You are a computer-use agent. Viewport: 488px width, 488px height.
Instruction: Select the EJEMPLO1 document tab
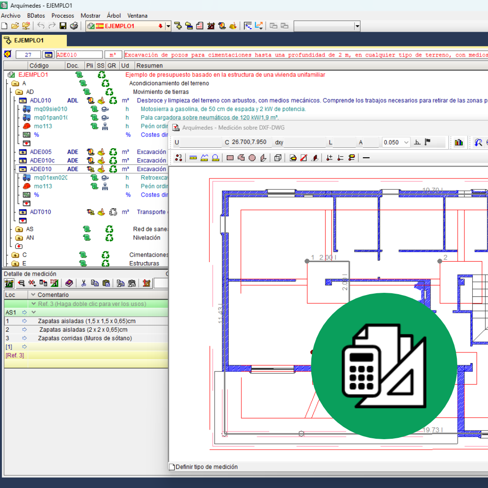pos(29,40)
